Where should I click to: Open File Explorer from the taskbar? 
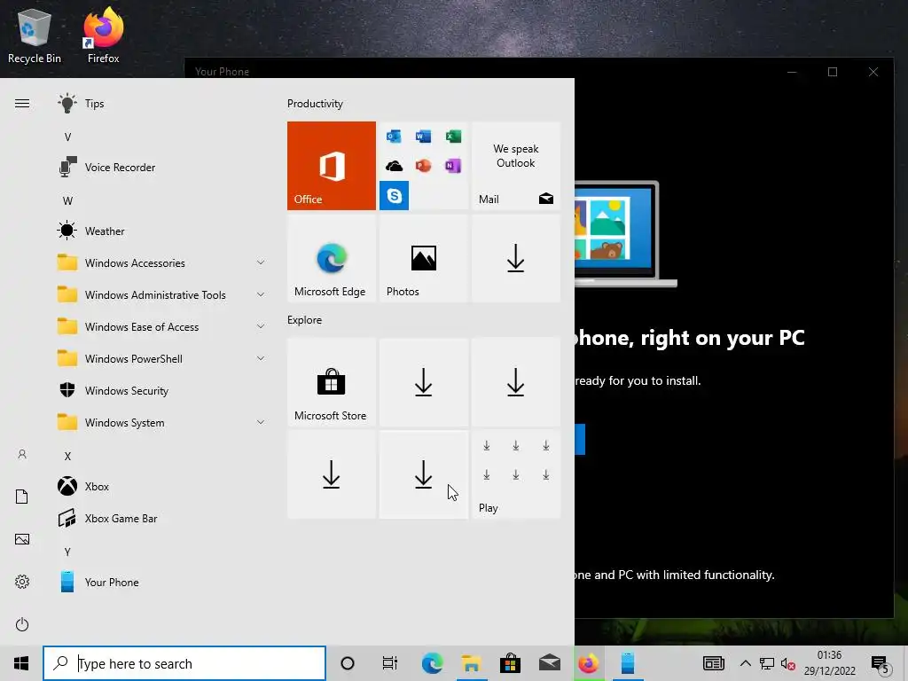472,663
